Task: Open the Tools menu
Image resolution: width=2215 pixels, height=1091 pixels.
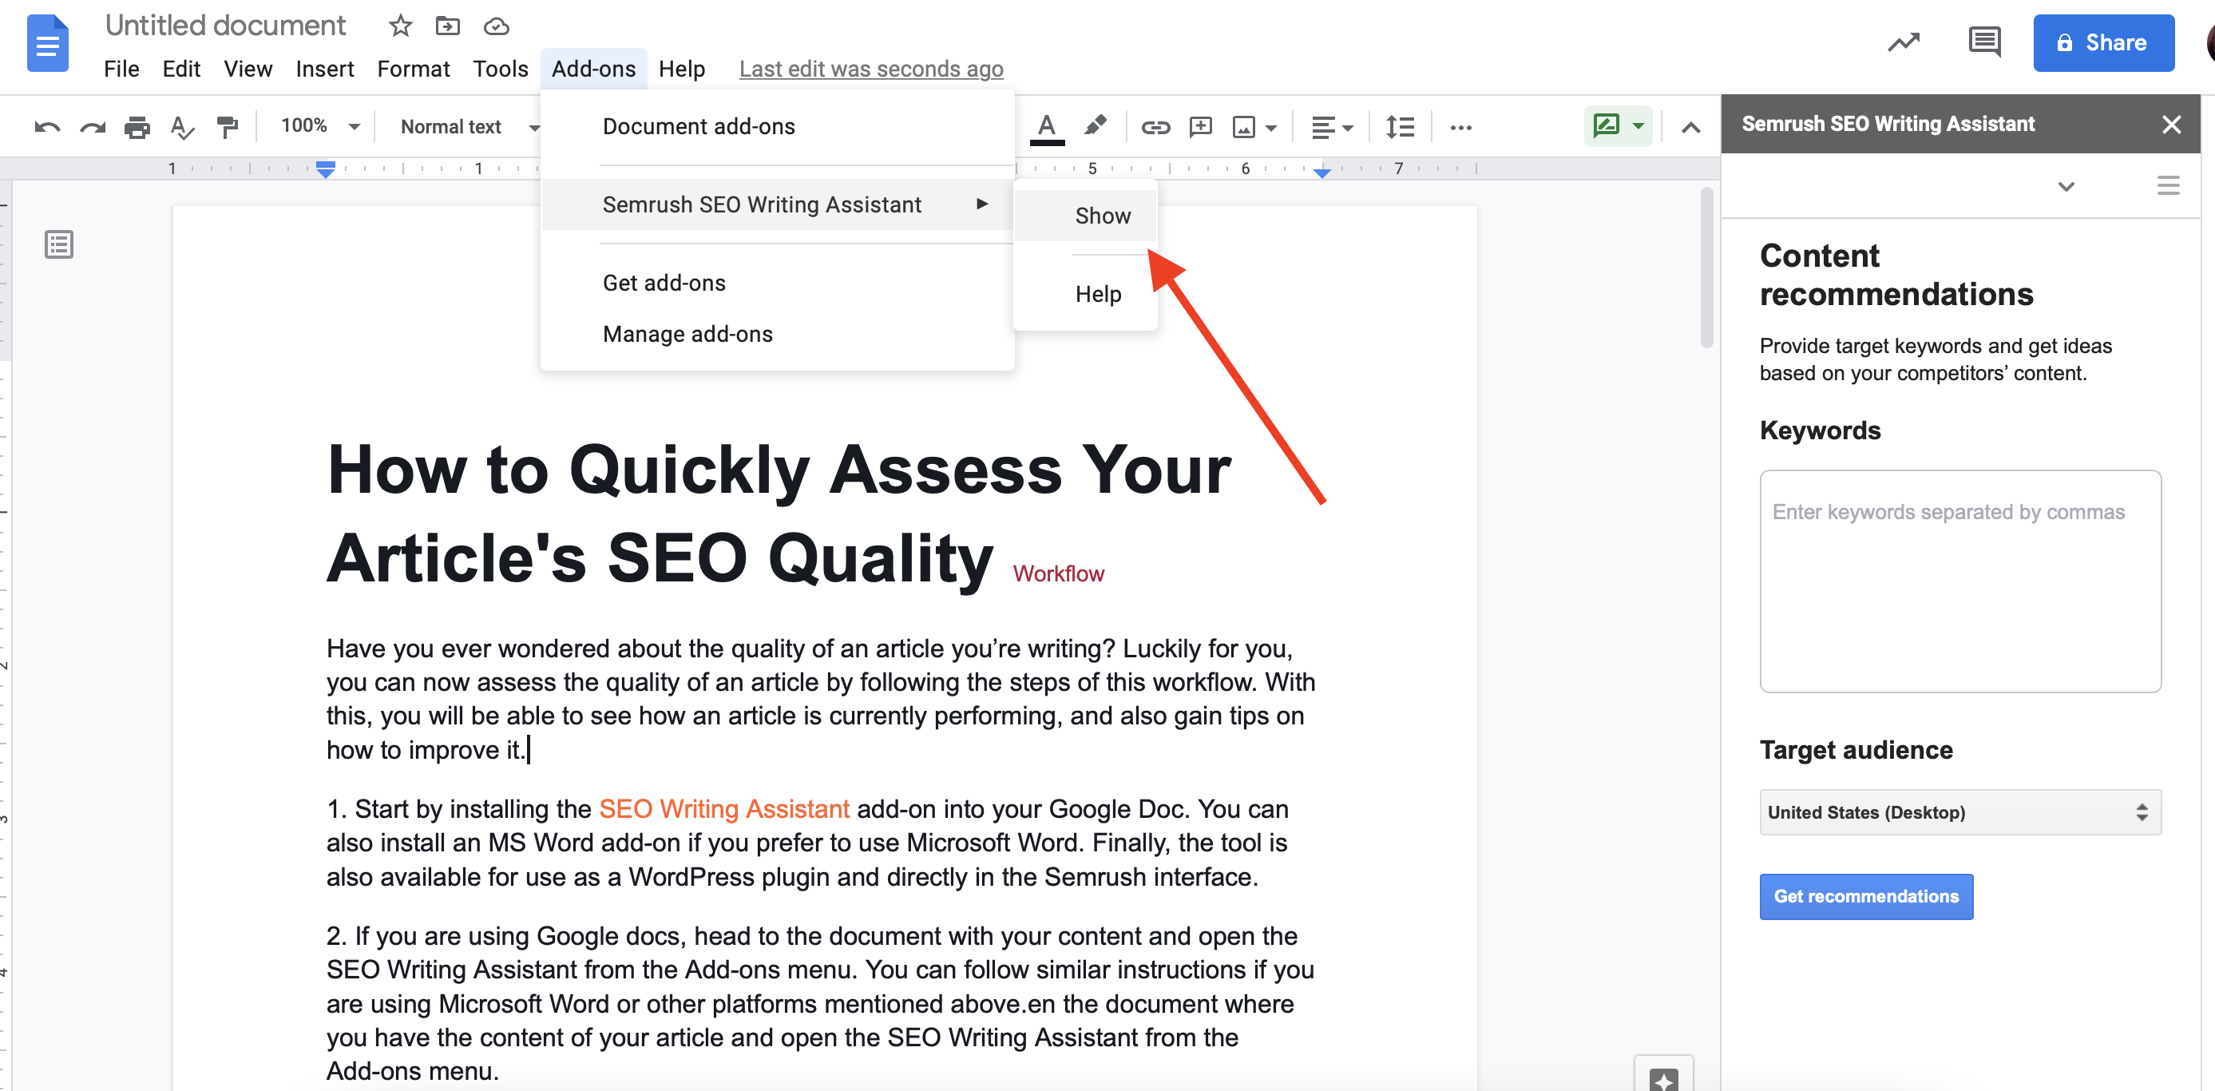Action: 501,69
